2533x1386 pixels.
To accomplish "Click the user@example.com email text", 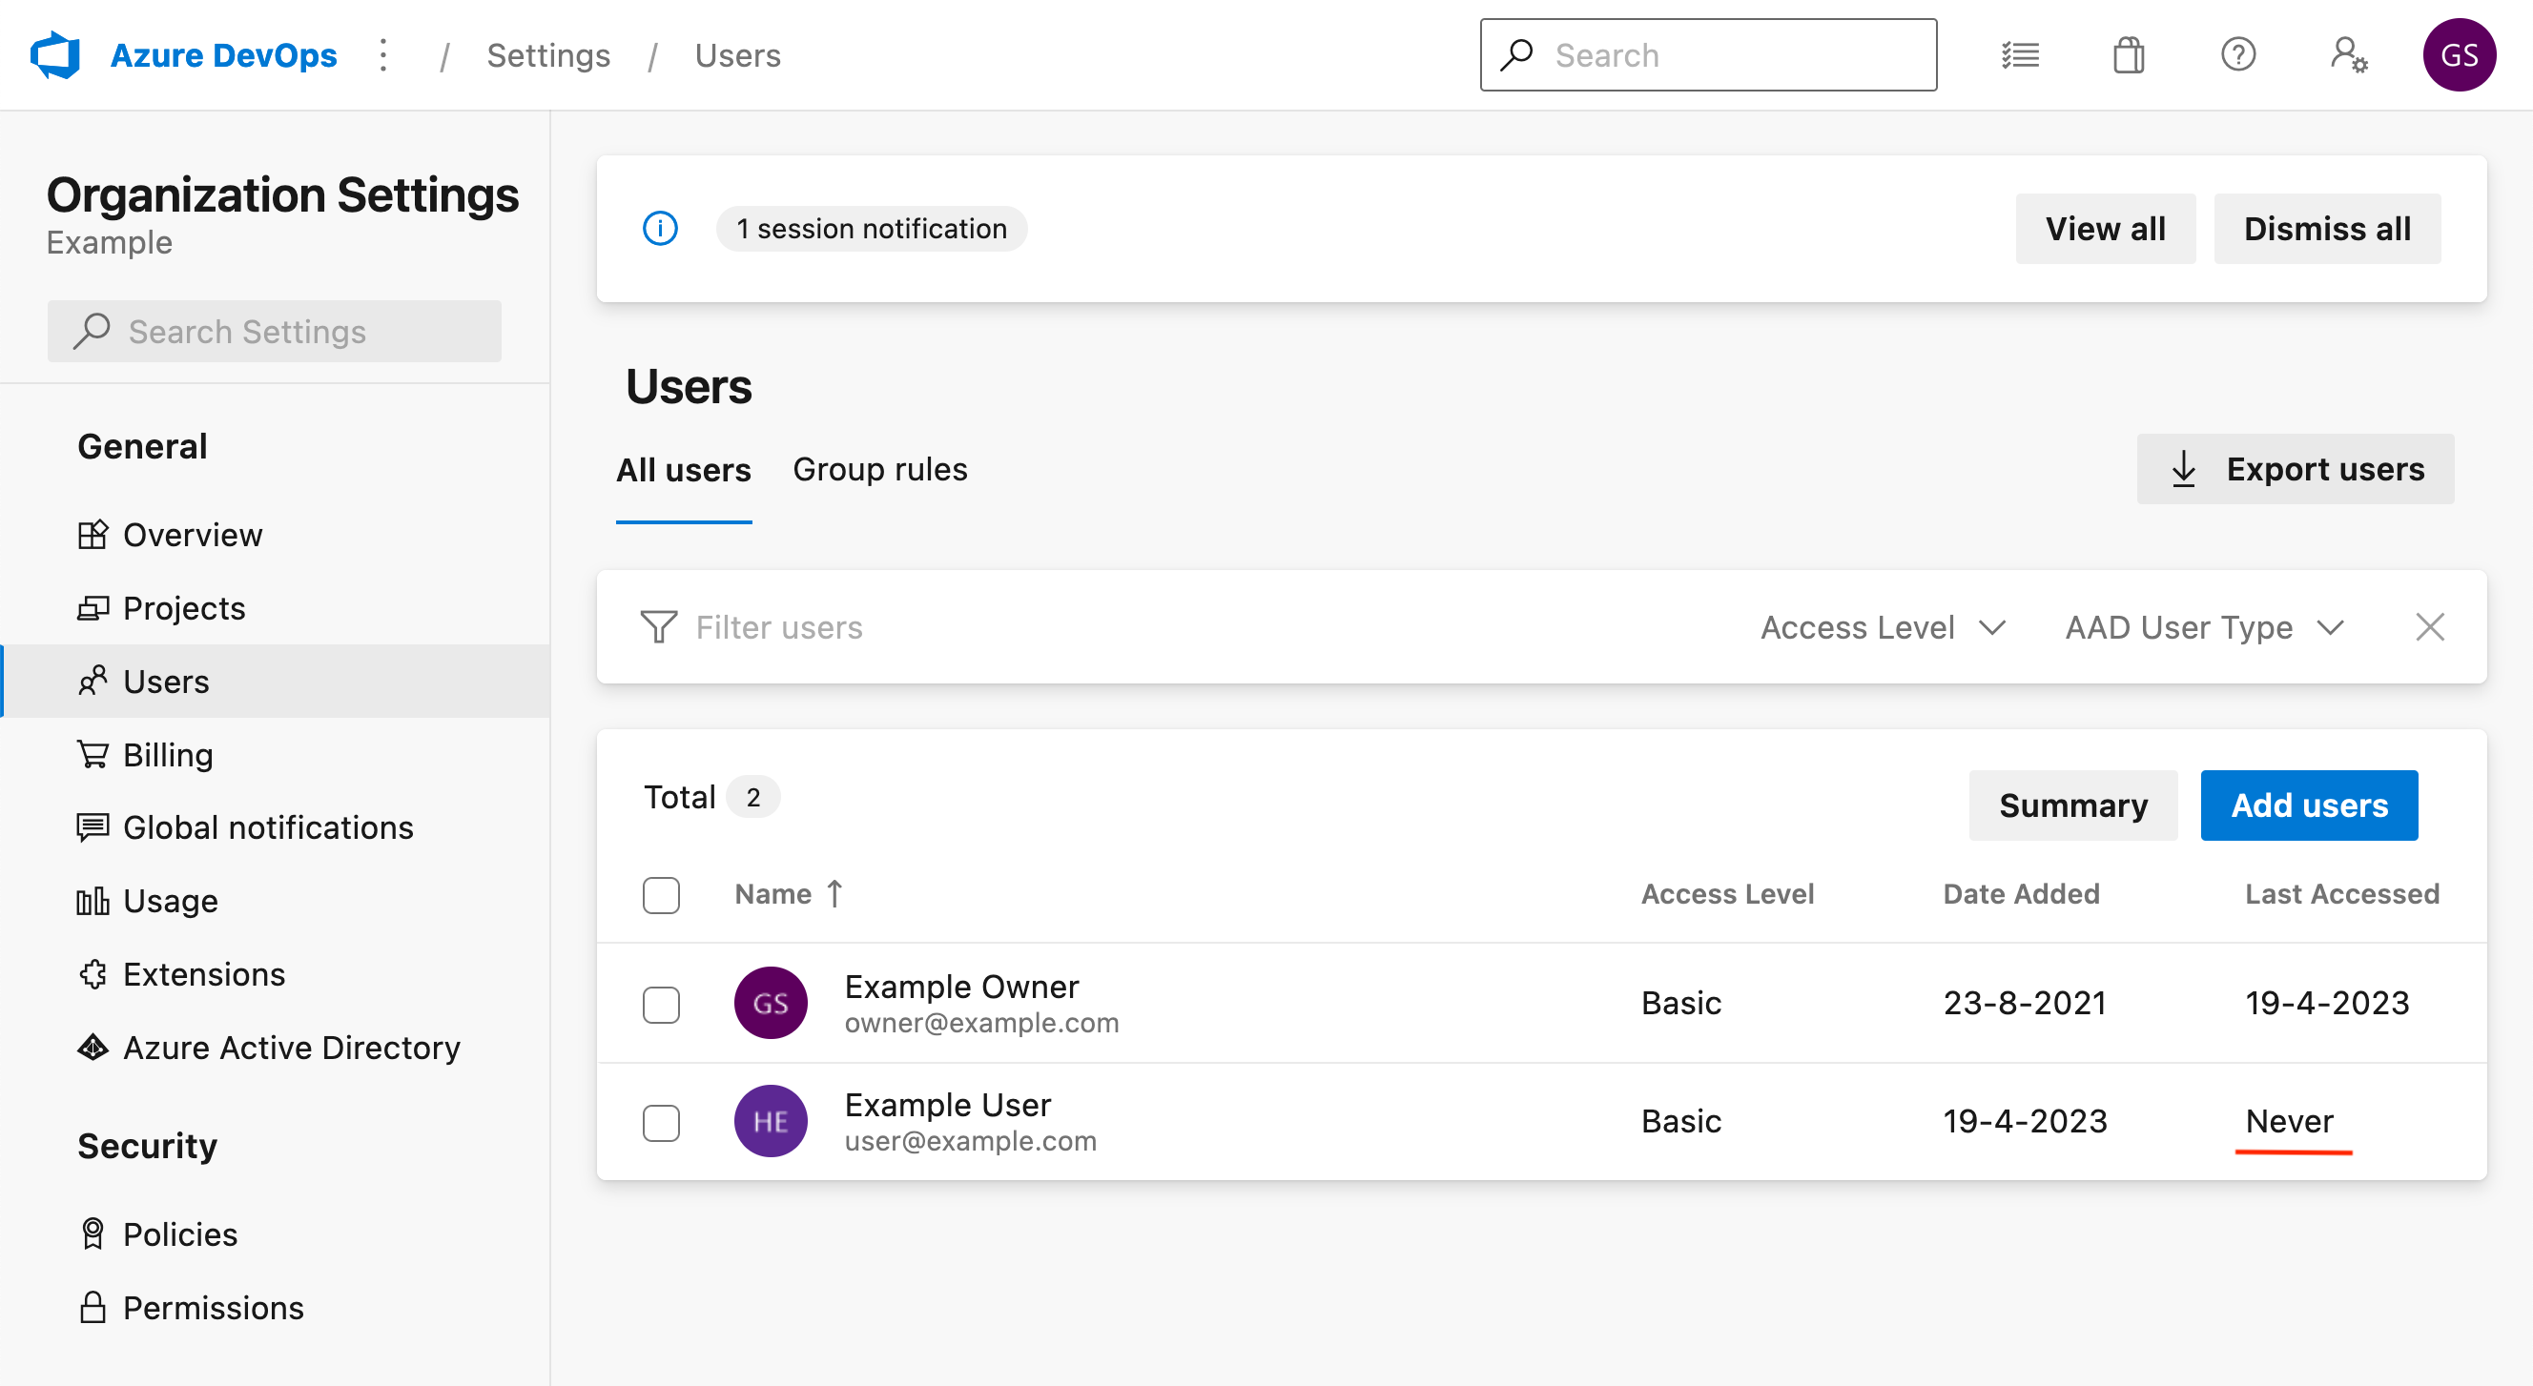I will (971, 1140).
